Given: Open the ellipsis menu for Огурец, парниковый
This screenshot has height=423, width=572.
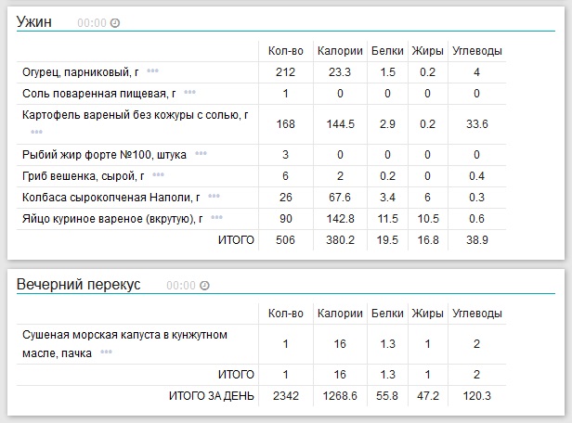Looking at the screenshot, I should (x=152, y=71).
